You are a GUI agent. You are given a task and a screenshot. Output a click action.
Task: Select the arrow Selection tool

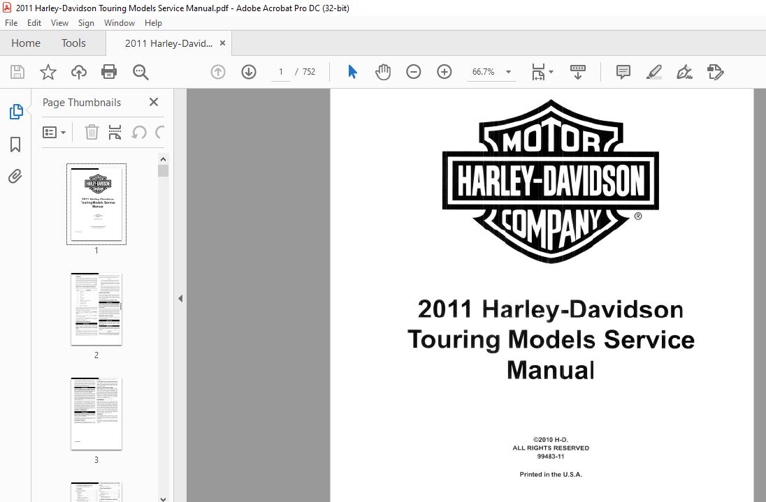(352, 72)
